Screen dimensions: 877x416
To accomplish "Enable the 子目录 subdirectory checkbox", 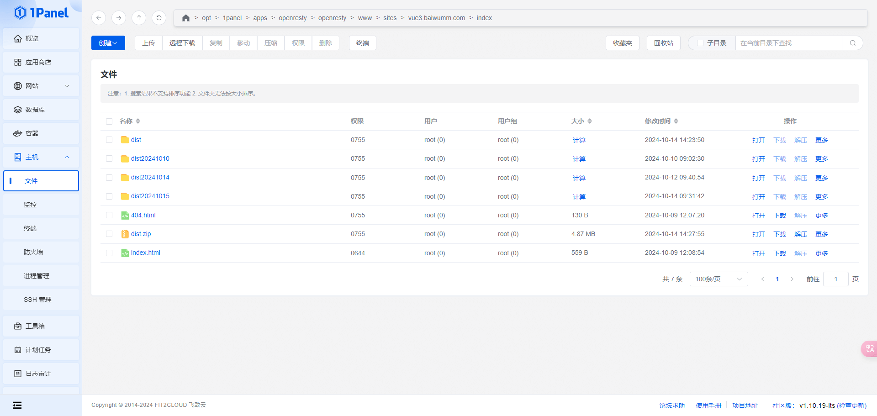I will click(700, 43).
